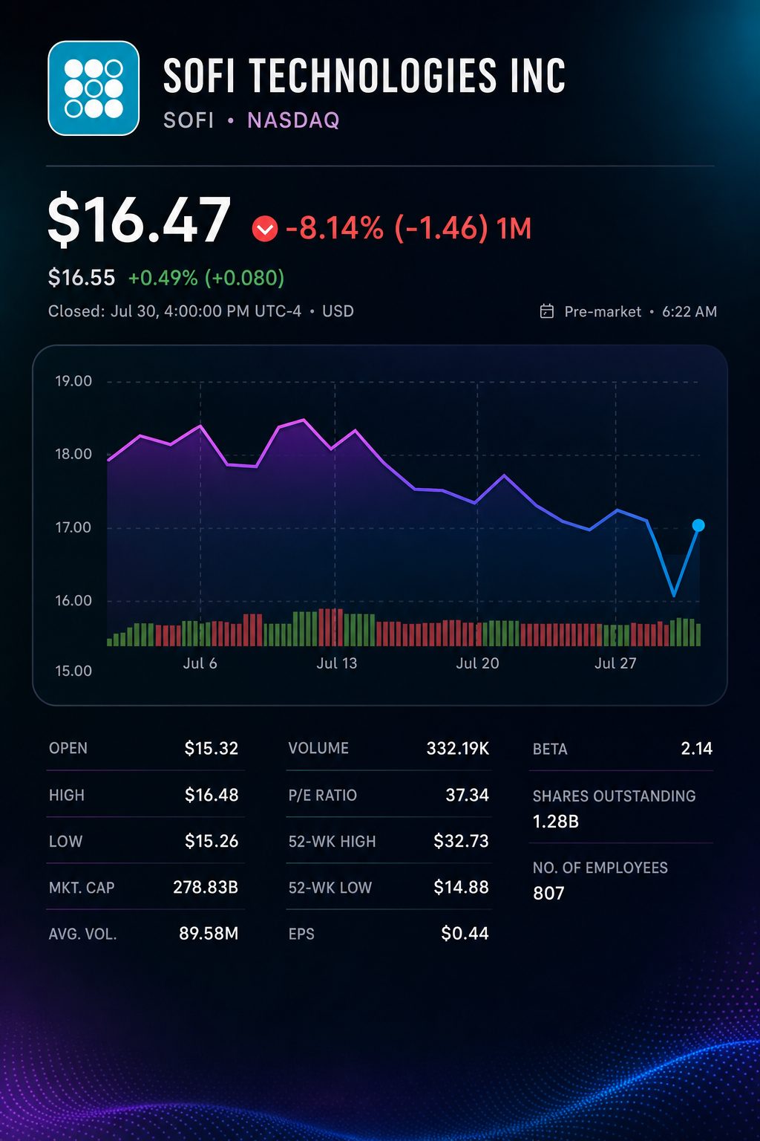This screenshot has width=760, height=1141.
Task: Click the blue end-point dot on the chart line
Action: tap(698, 525)
